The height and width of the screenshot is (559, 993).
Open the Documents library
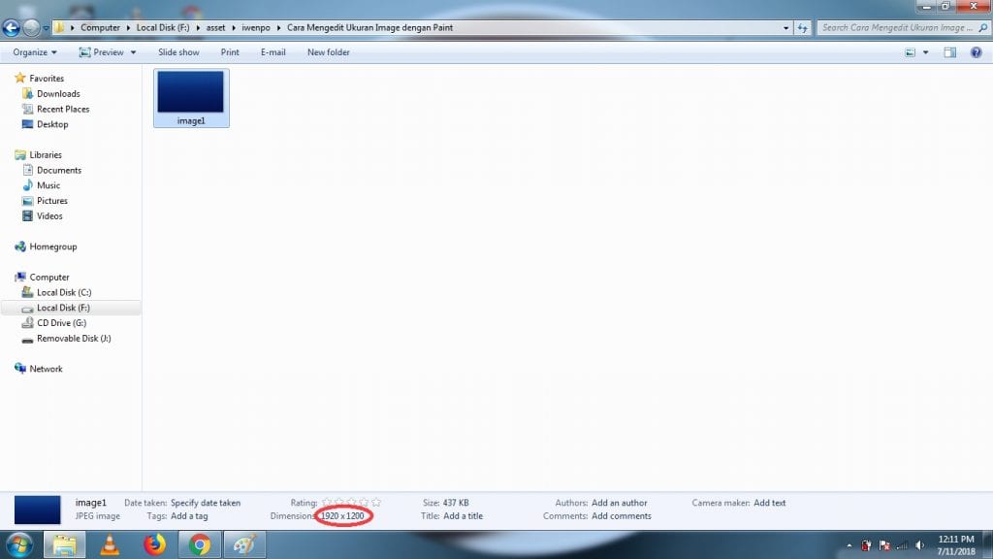point(59,170)
